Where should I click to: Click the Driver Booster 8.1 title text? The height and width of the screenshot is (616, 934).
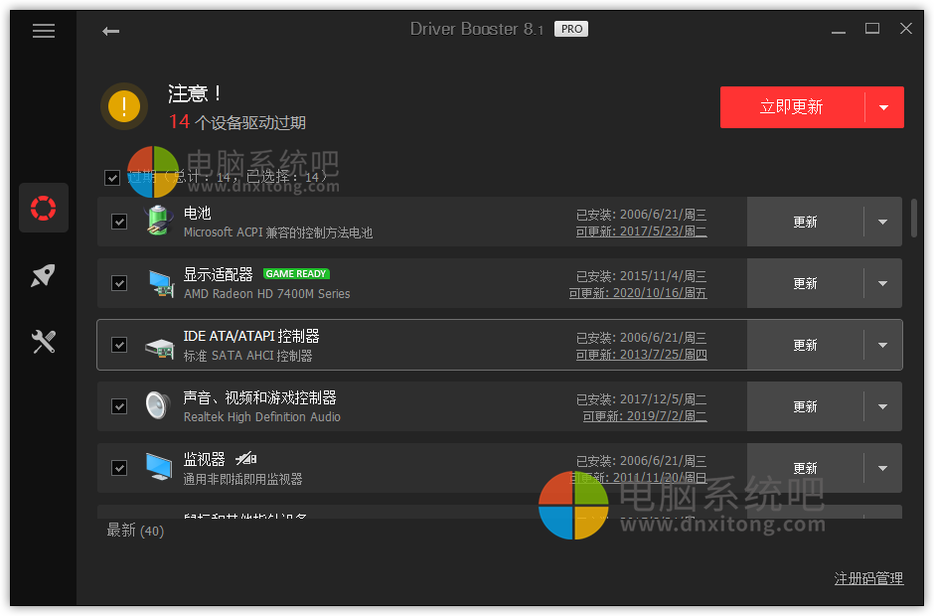click(x=477, y=29)
